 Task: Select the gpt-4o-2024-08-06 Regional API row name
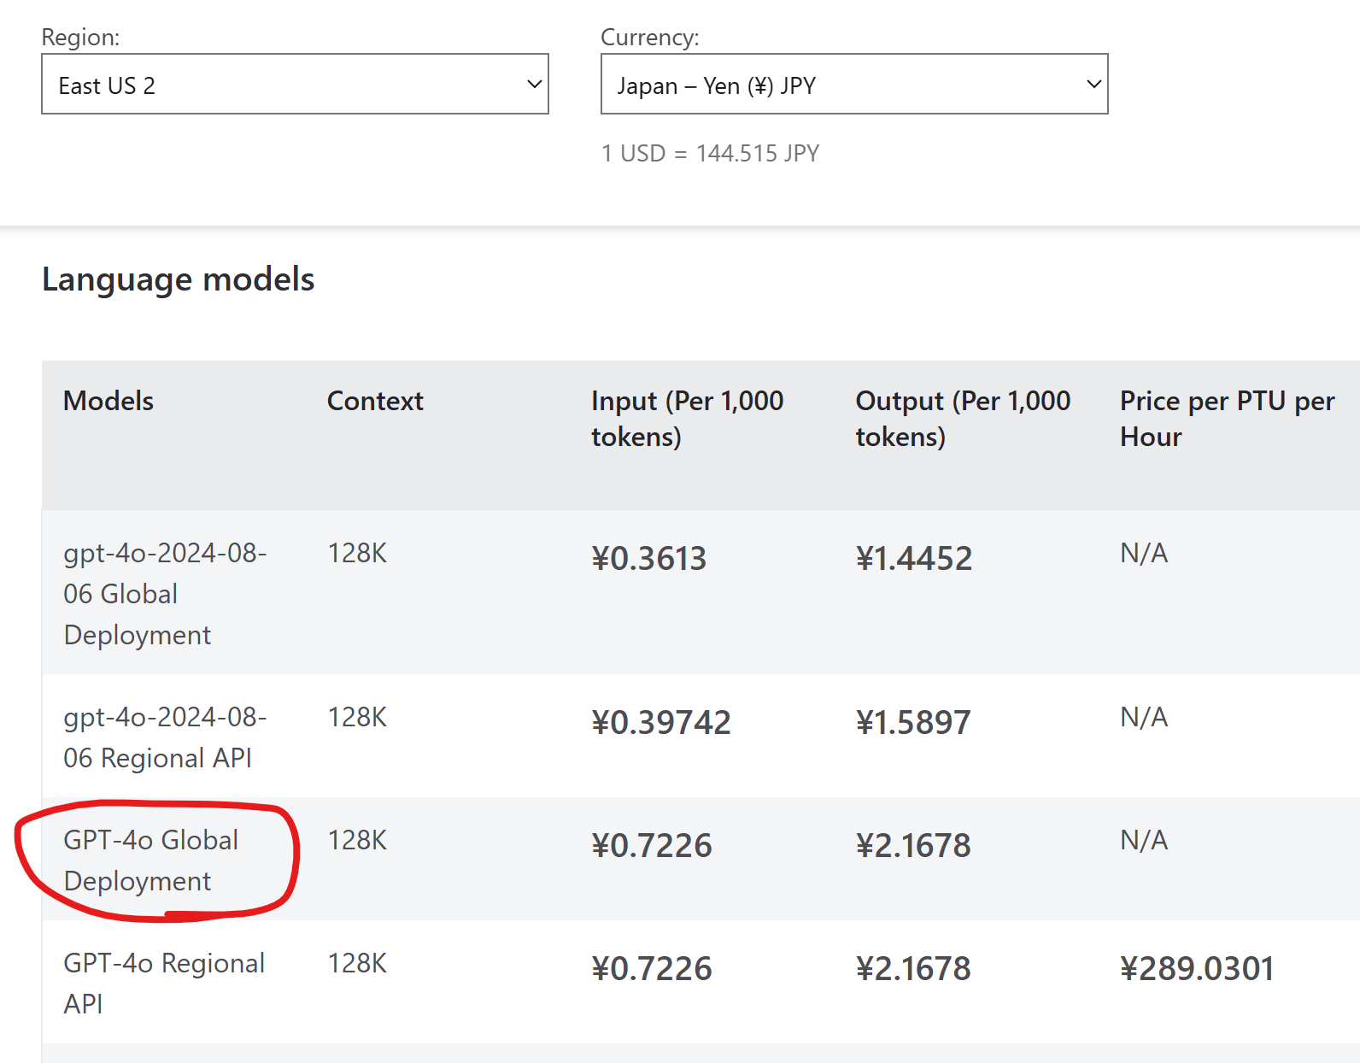coord(165,737)
